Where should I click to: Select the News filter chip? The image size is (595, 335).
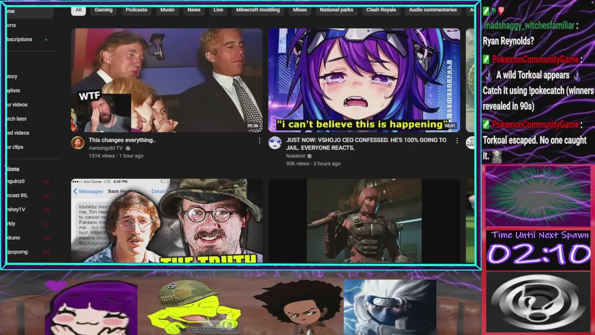(x=194, y=10)
